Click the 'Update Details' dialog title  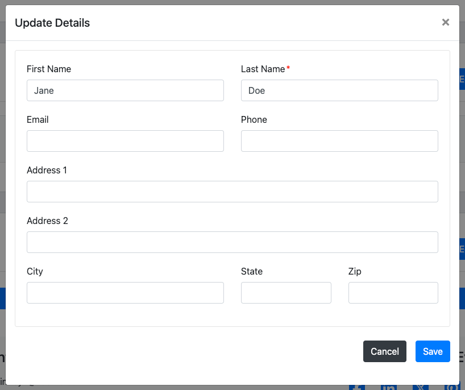coord(52,23)
